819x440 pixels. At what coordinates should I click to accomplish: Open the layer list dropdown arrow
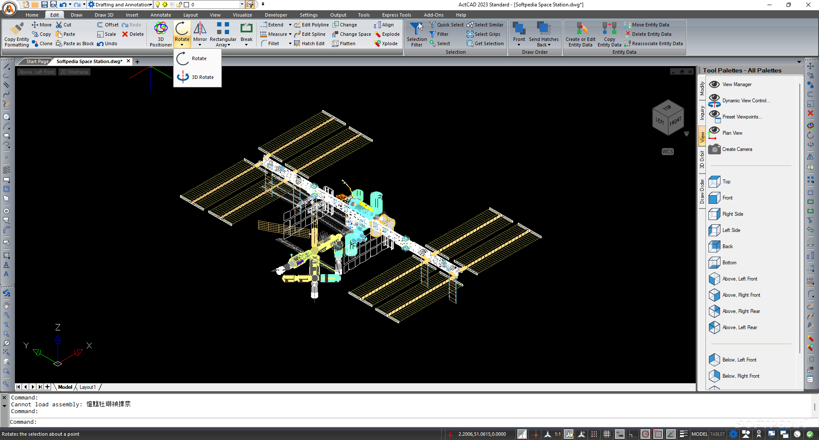pos(242,5)
